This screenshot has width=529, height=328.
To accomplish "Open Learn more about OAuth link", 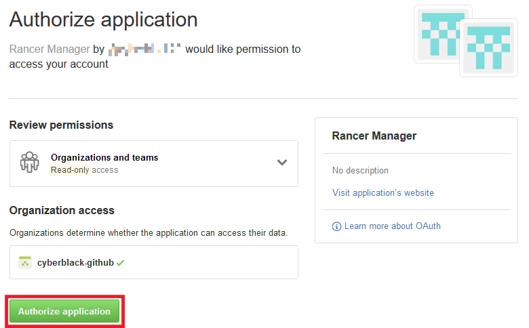I will coord(393,226).
